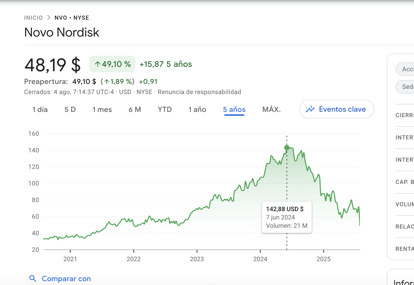Click the 142,88 USD chart tooltip
This screenshot has height=285, width=414.
pyautogui.click(x=287, y=217)
